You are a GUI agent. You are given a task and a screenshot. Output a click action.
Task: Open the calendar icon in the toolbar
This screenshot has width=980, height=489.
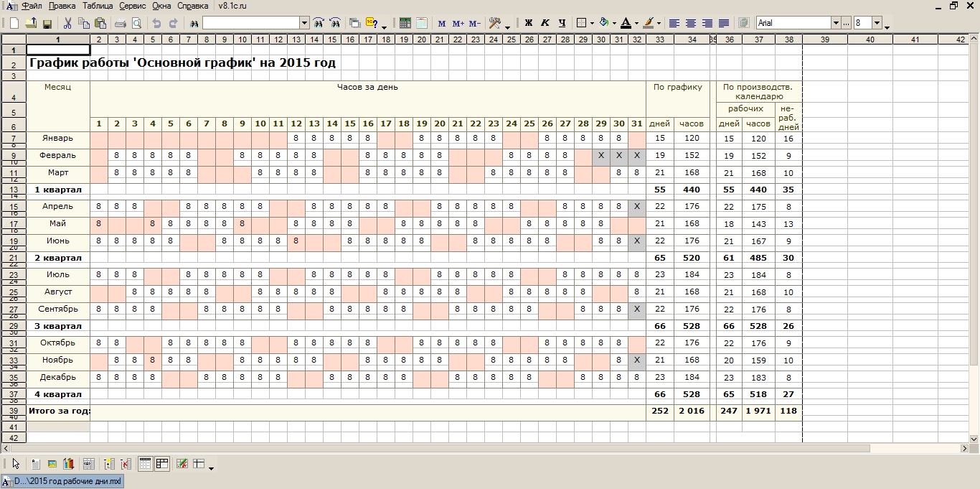(x=421, y=23)
